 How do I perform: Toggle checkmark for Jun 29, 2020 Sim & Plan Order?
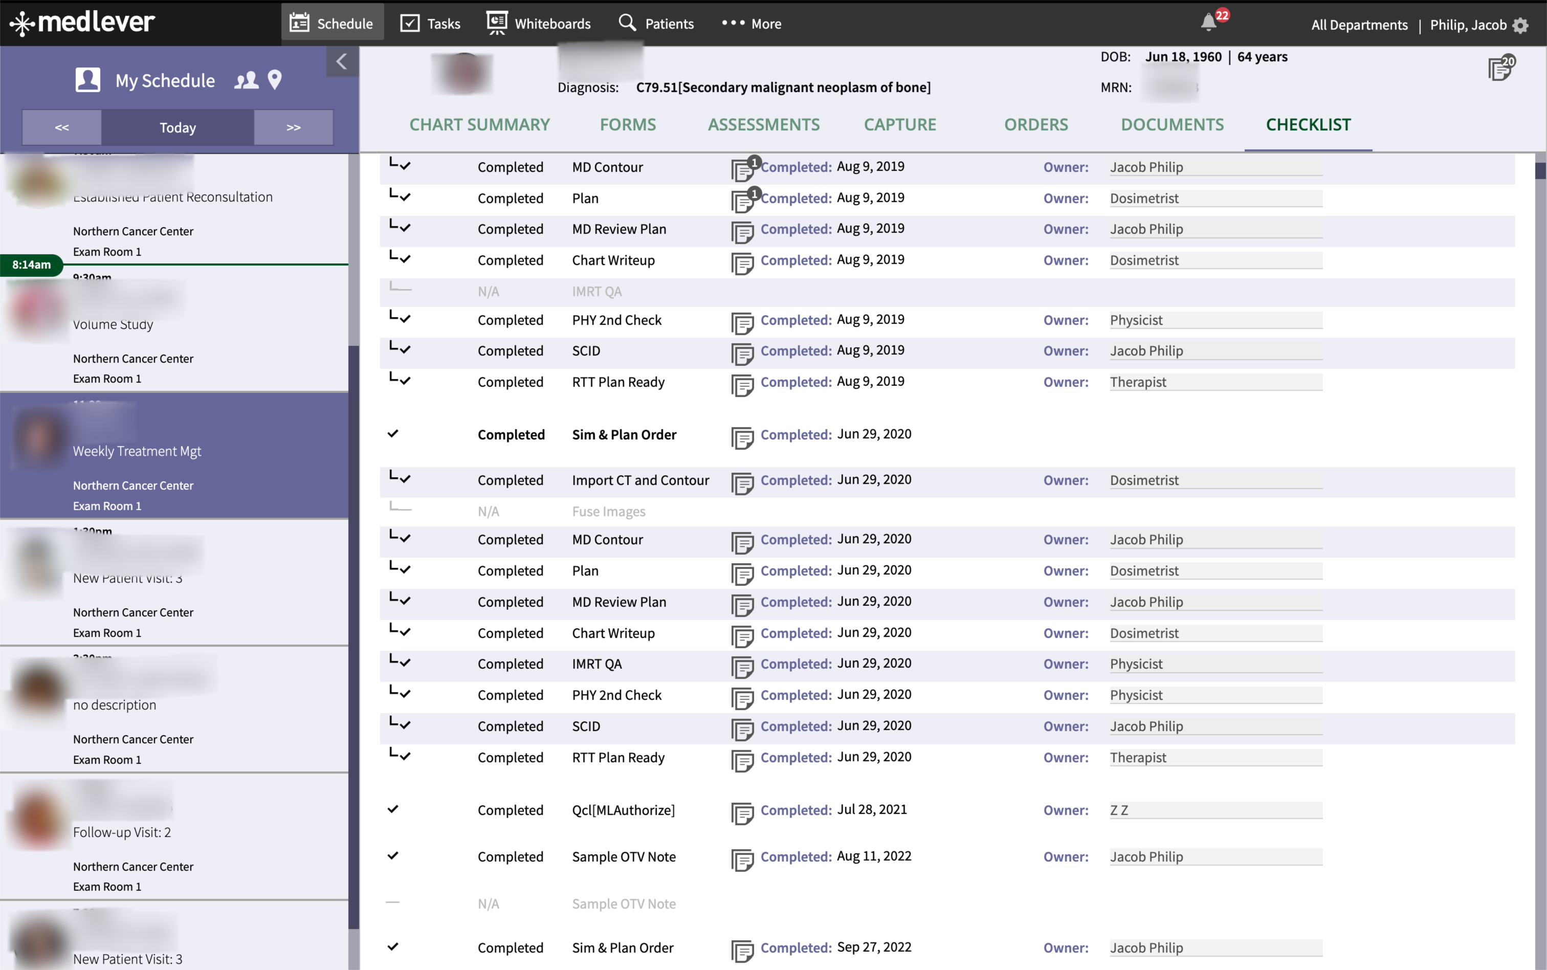[393, 434]
